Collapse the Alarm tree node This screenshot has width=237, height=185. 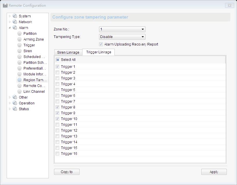[10, 28]
